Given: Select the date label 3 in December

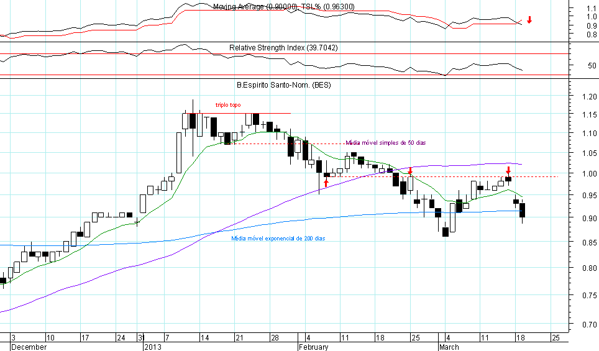Looking at the screenshot, I should click(x=14, y=337).
